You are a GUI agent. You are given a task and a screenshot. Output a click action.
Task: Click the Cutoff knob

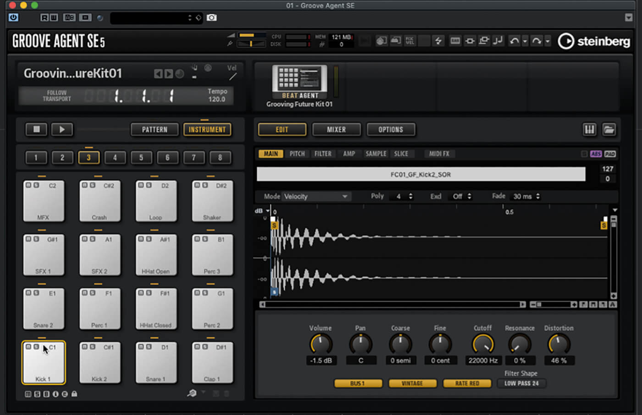[x=483, y=344]
